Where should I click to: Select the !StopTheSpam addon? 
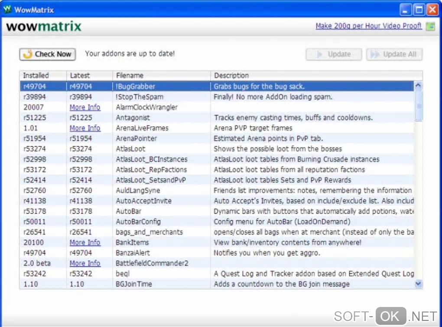click(139, 97)
